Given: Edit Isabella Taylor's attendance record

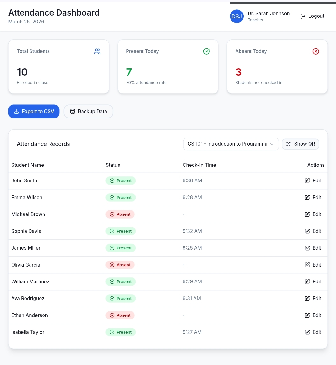Looking at the screenshot, I should click(313, 332).
